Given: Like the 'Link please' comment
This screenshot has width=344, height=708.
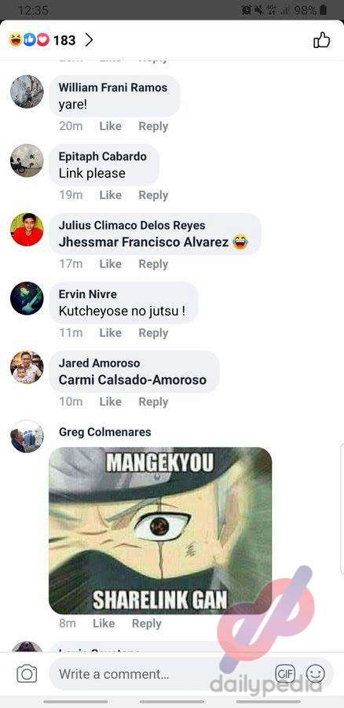Looking at the screenshot, I should point(111,195).
